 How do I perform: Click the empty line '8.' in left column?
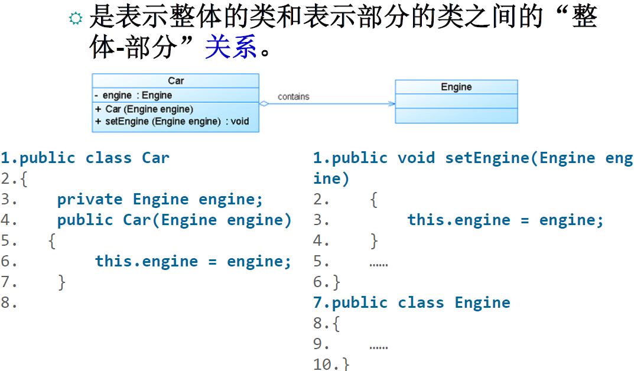tap(9, 302)
